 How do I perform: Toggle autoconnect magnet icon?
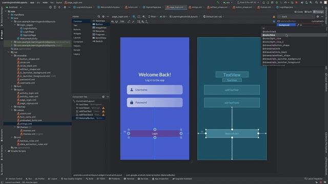coord(116,21)
